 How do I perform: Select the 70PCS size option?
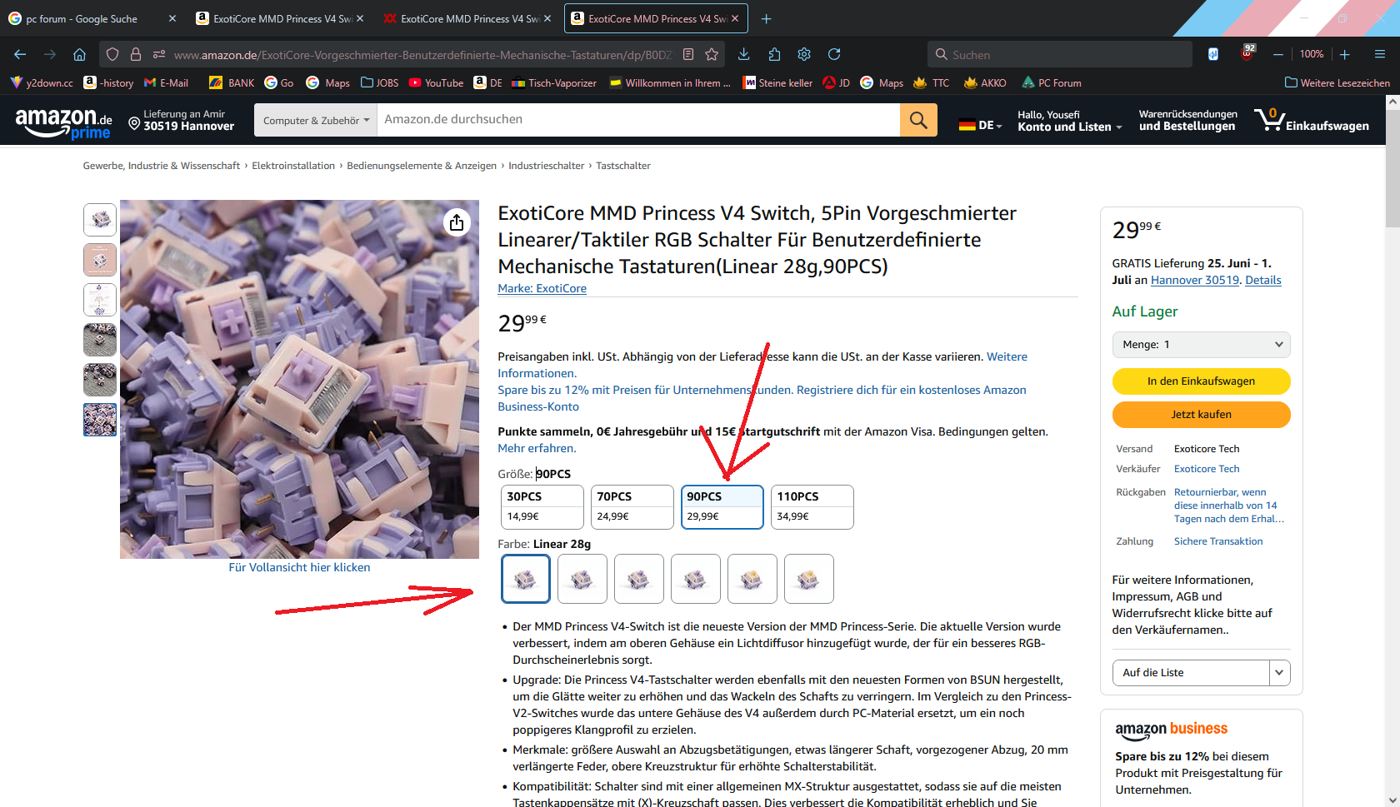pos(632,506)
